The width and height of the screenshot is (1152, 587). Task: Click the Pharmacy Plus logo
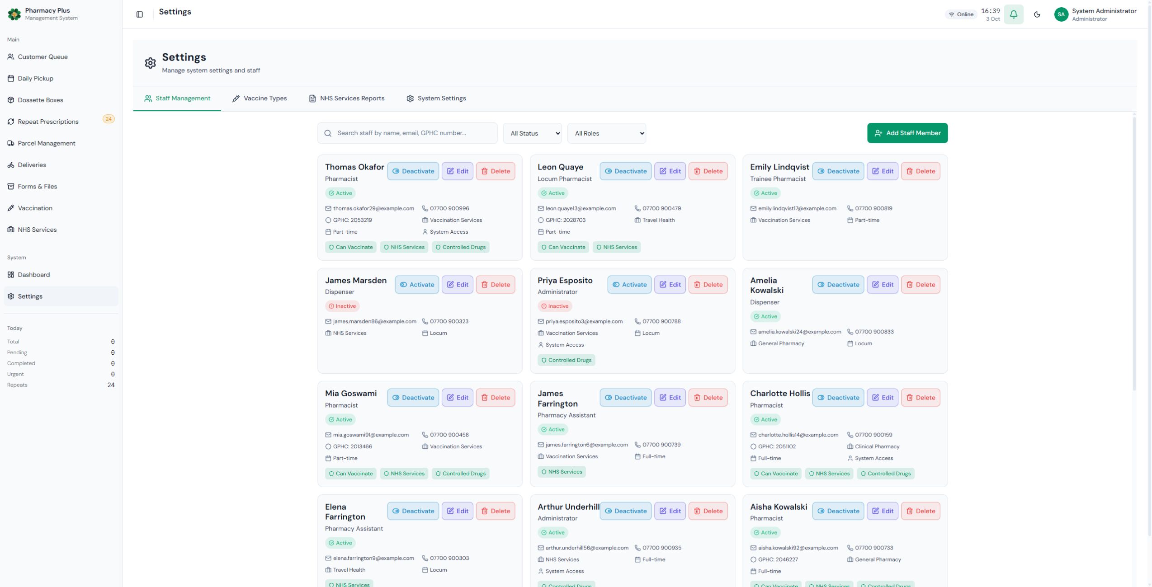tap(14, 14)
